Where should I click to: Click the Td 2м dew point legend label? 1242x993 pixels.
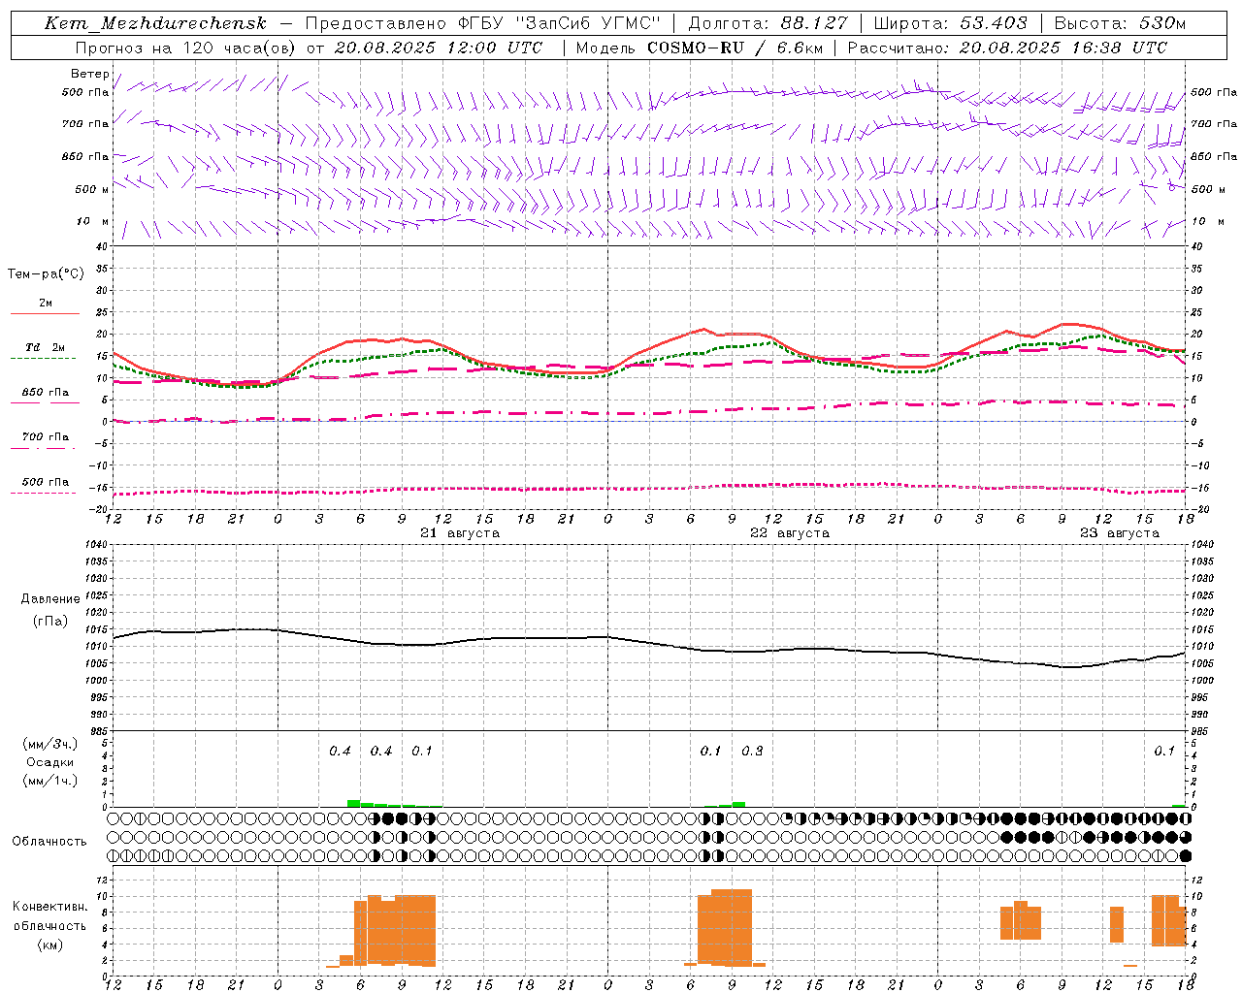point(46,347)
